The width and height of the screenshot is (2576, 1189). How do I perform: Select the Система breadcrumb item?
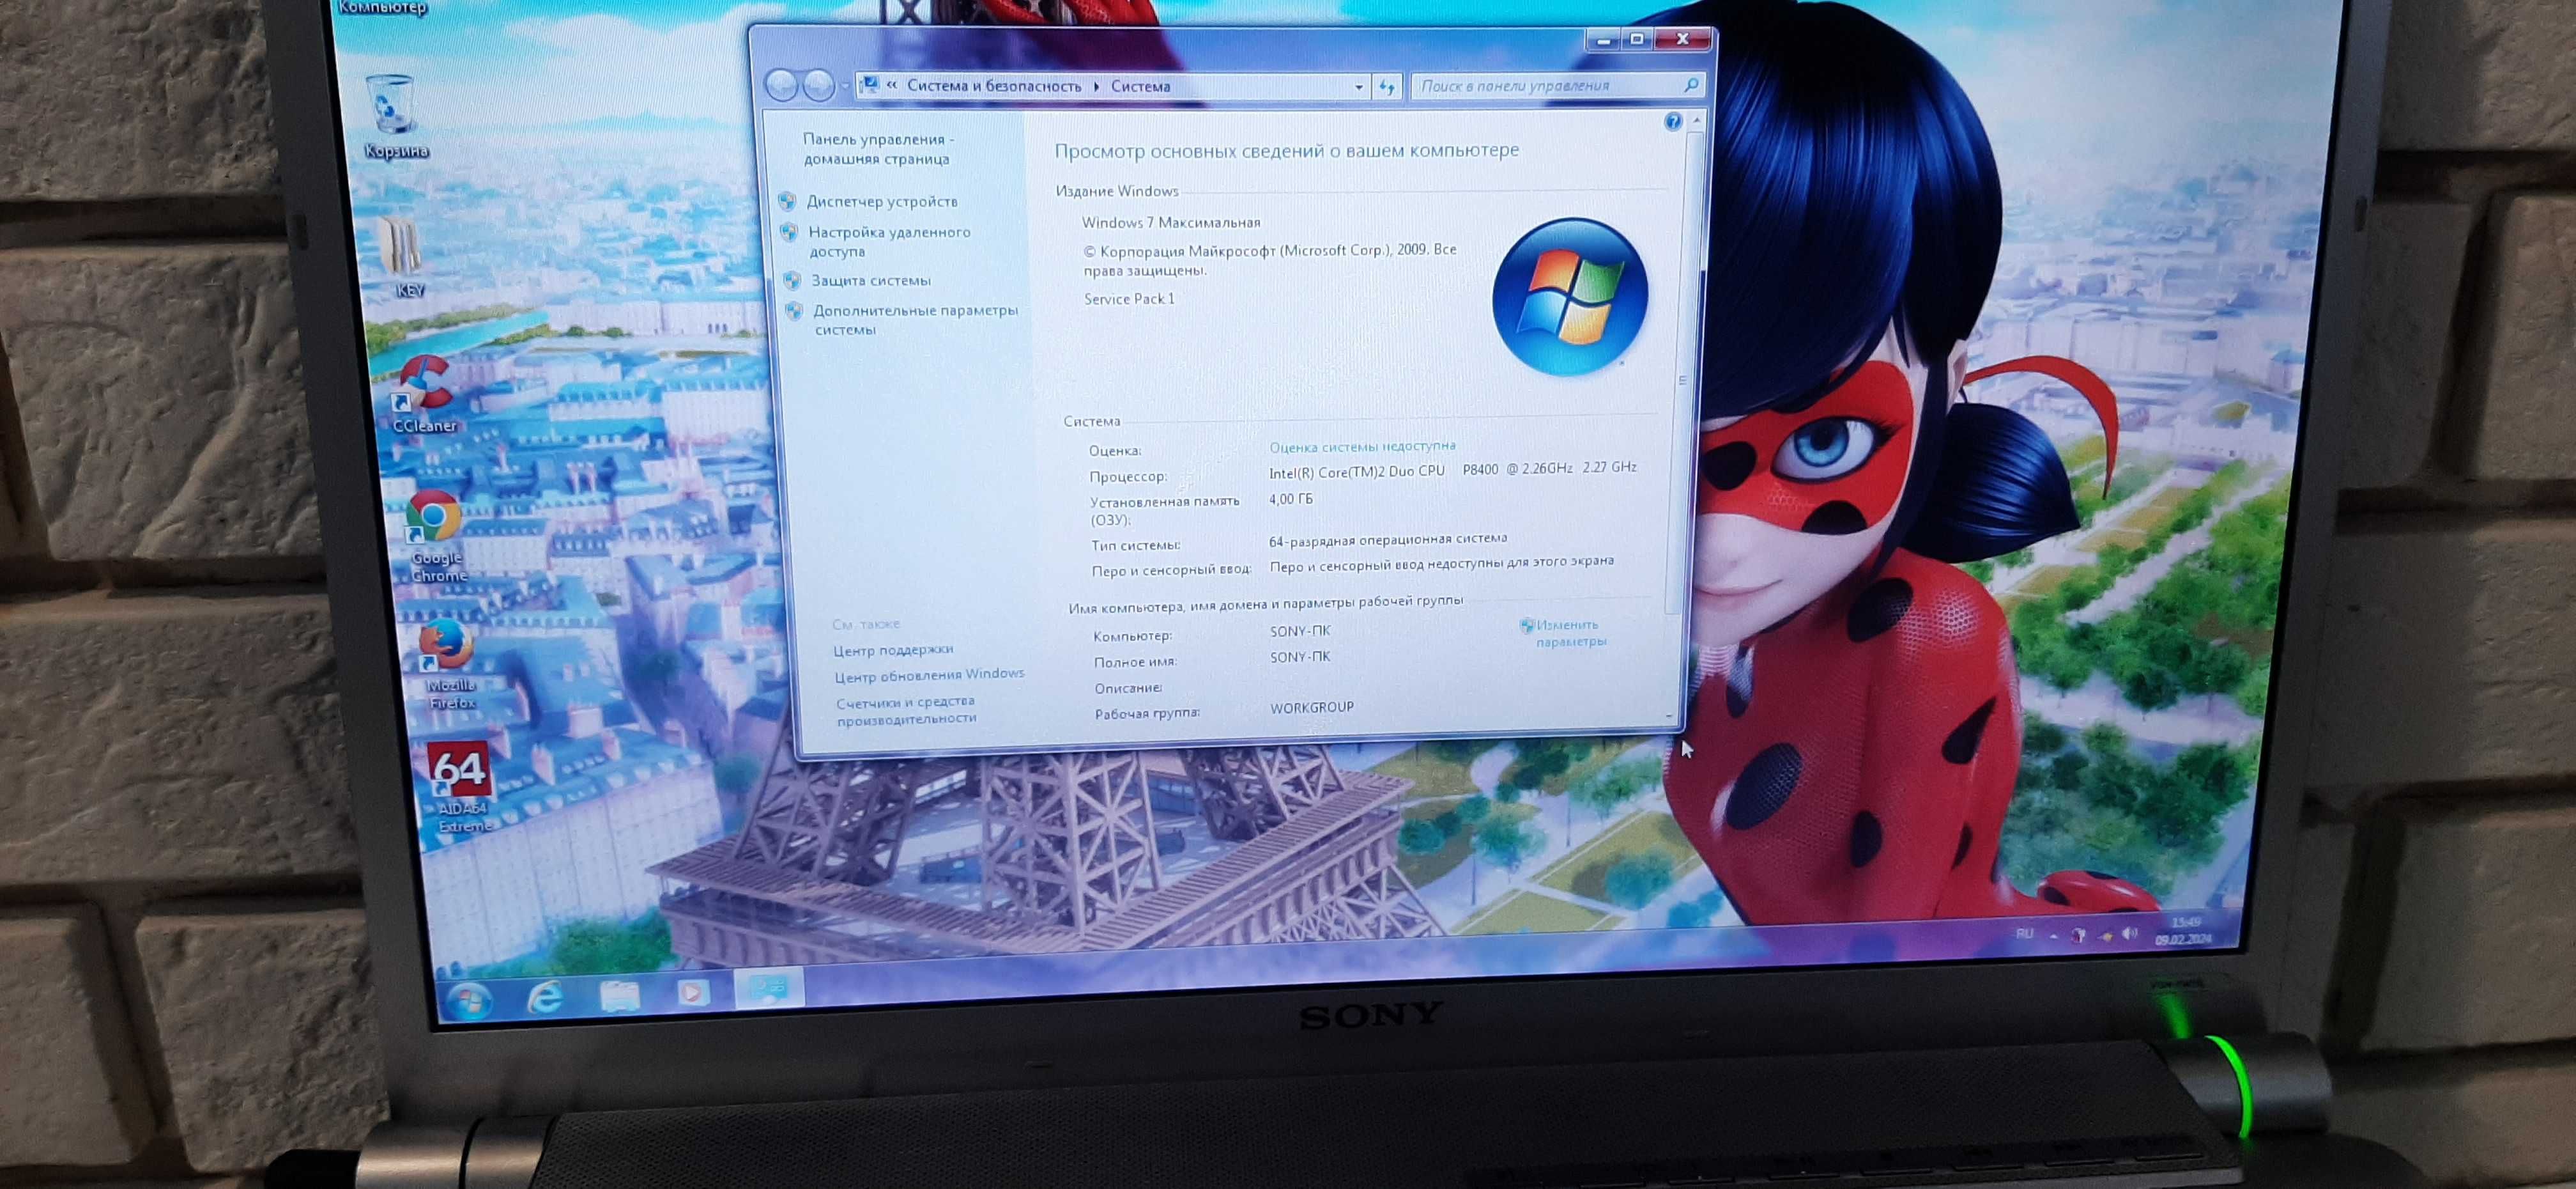(1140, 86)
